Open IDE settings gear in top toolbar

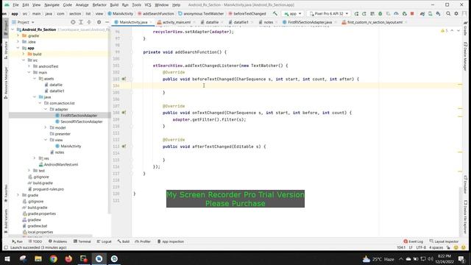click(456, 13)
